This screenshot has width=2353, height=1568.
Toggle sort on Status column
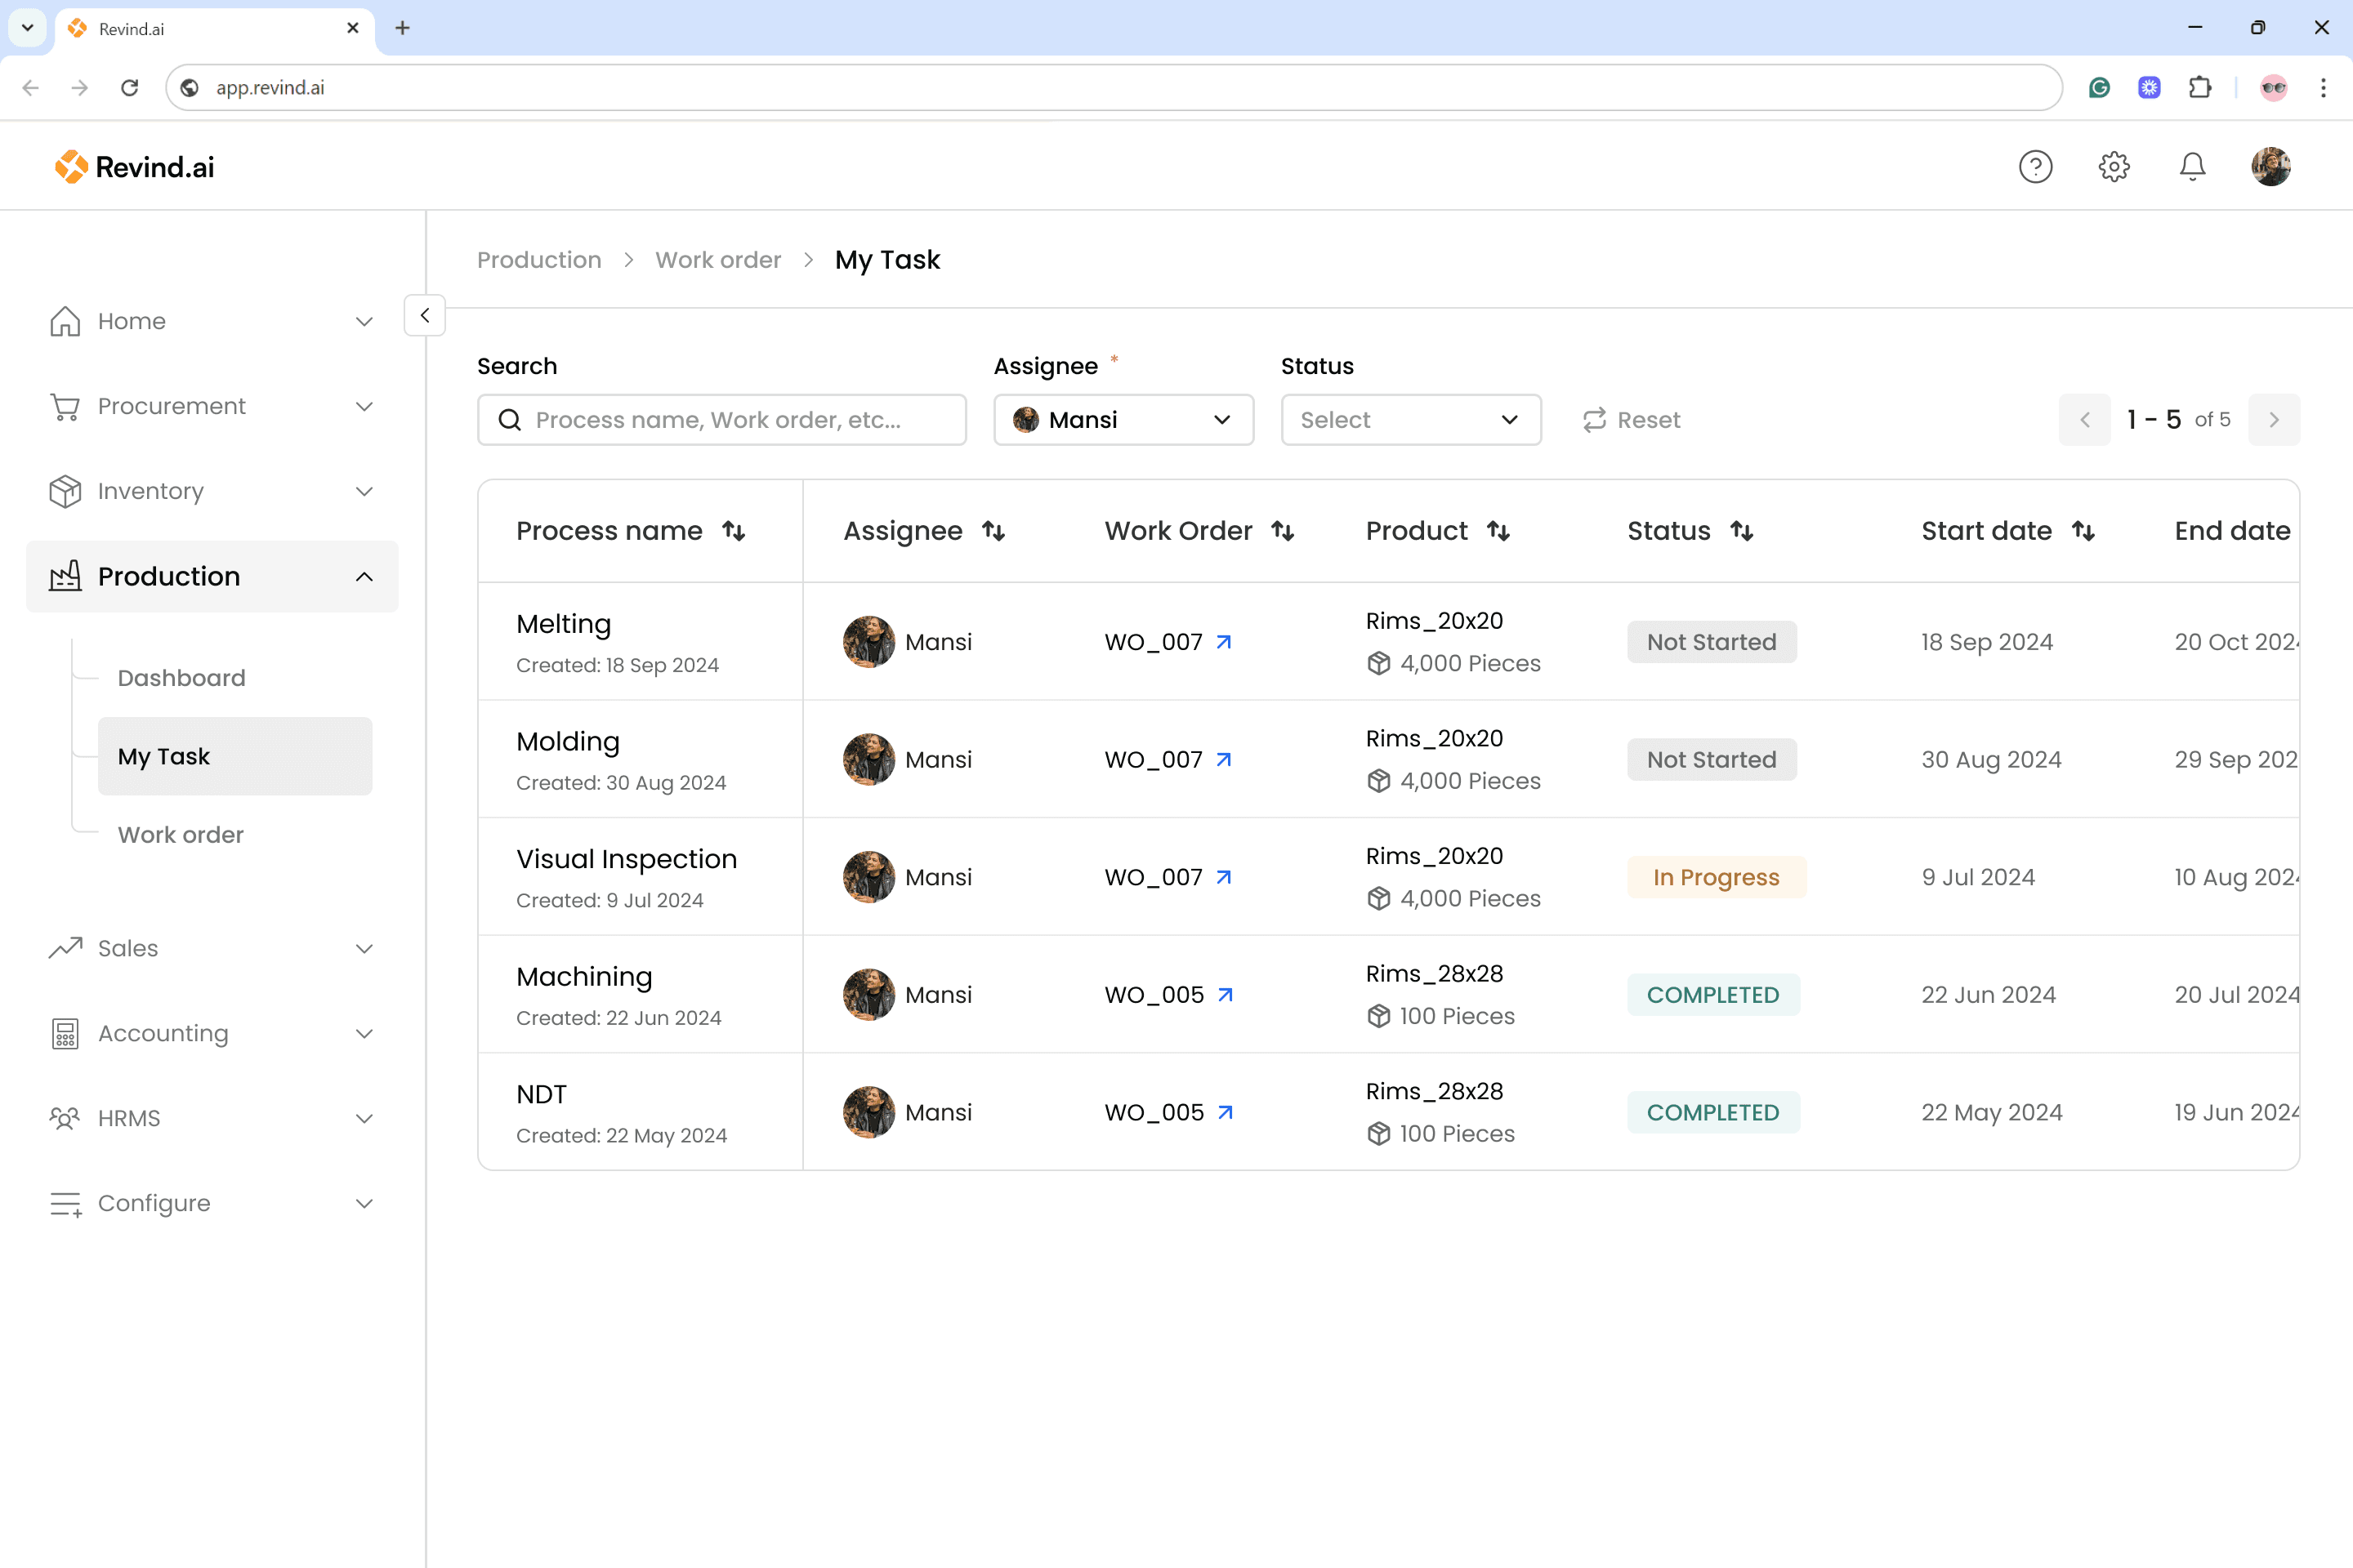point(1742,531)
